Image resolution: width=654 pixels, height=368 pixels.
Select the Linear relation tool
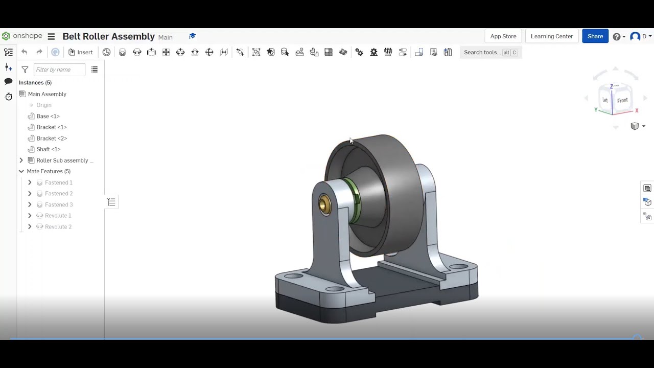tap(403, 52)
